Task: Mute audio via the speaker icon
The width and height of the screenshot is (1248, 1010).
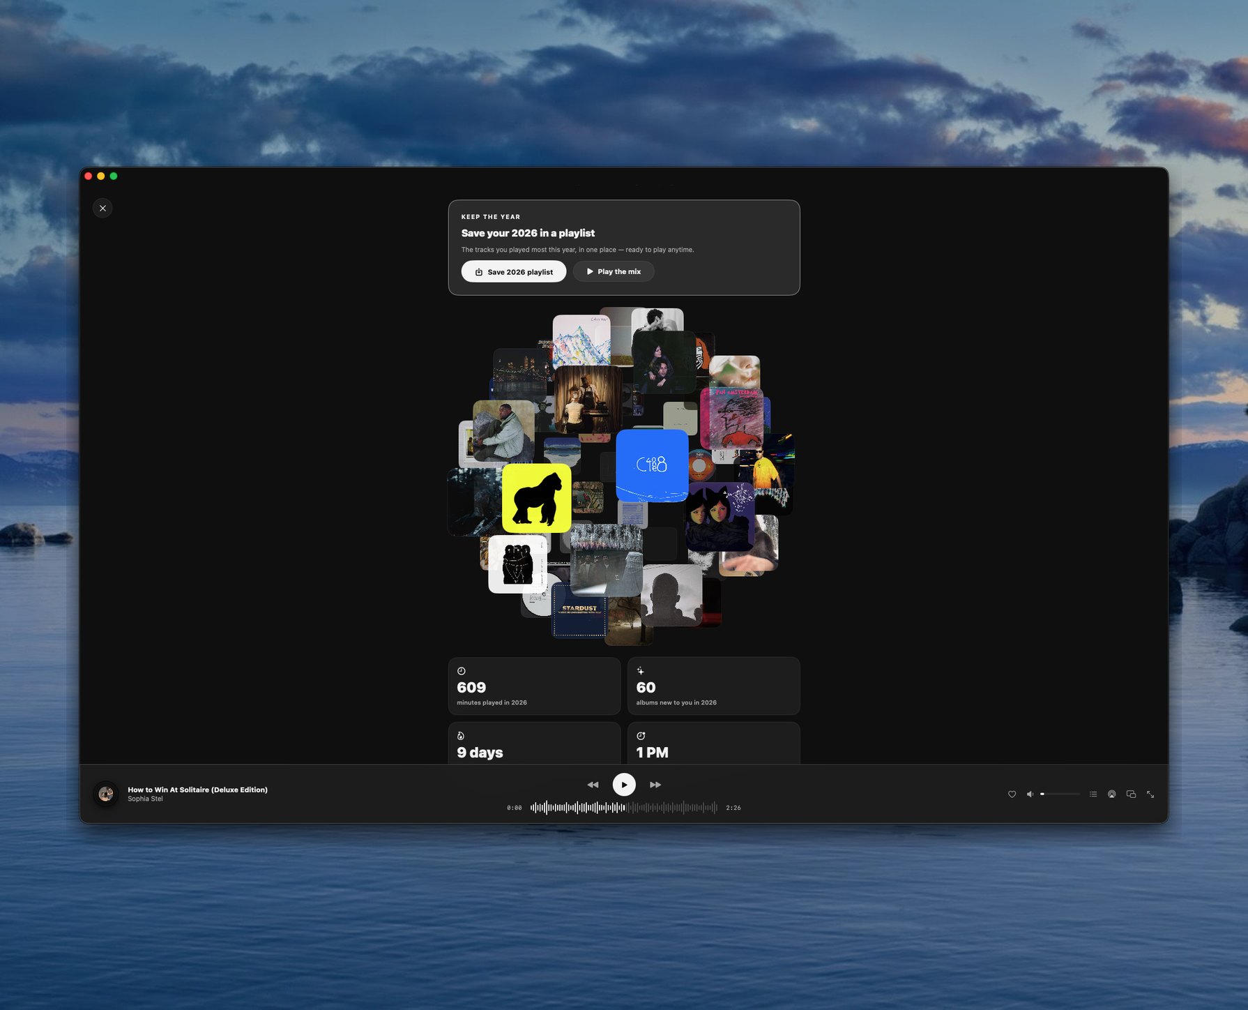Action: (1030, 794)
